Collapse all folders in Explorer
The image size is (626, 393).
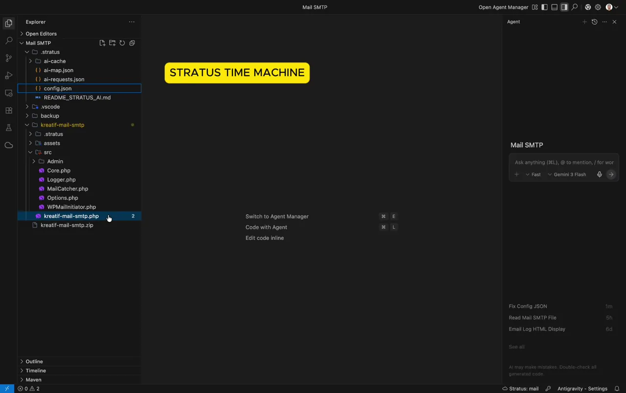pyautogui.click(x=132, y=43)
